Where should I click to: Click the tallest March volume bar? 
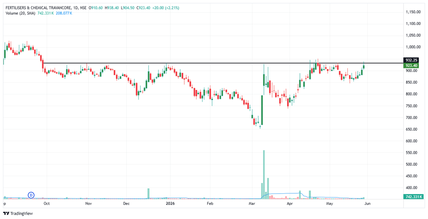[264, 174]
